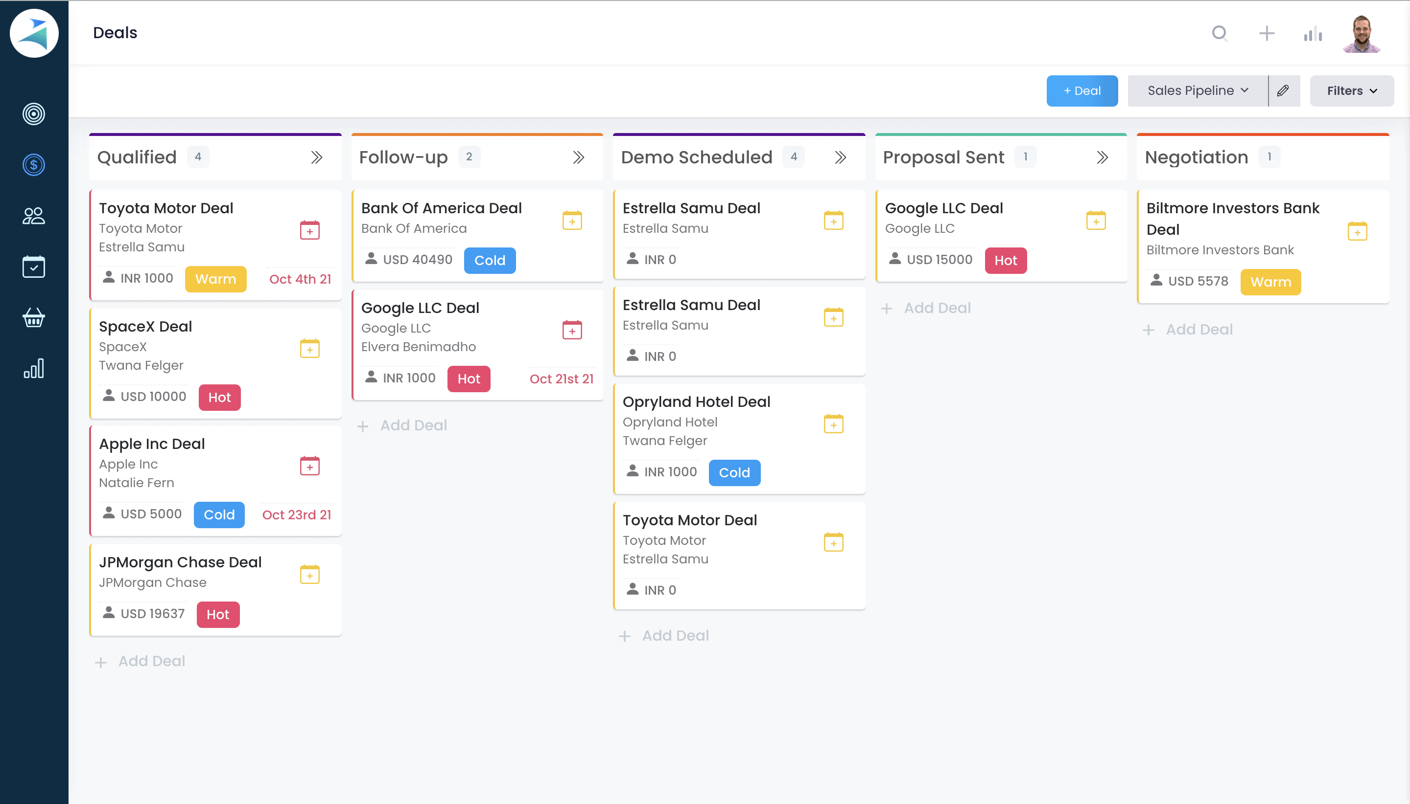Open the calendar tasks icon in sidebar
Screen dimensions: 1410x804
pyautogui.click(x=34, y=267)
